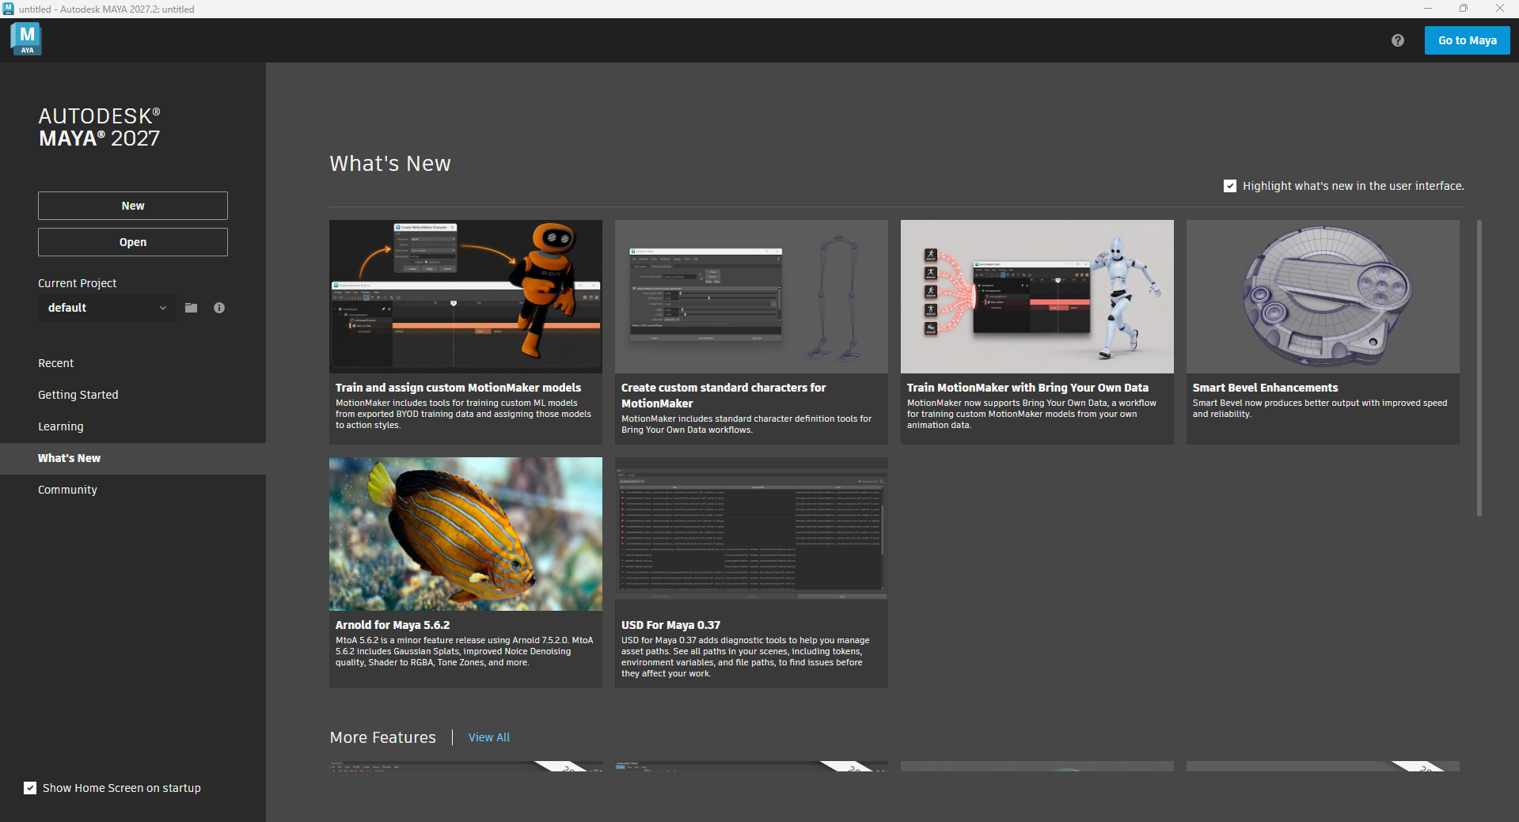This screenshot has height=822, width=1519.
Task: Expand the Current Project default dropdown
Action: (107, 308)
